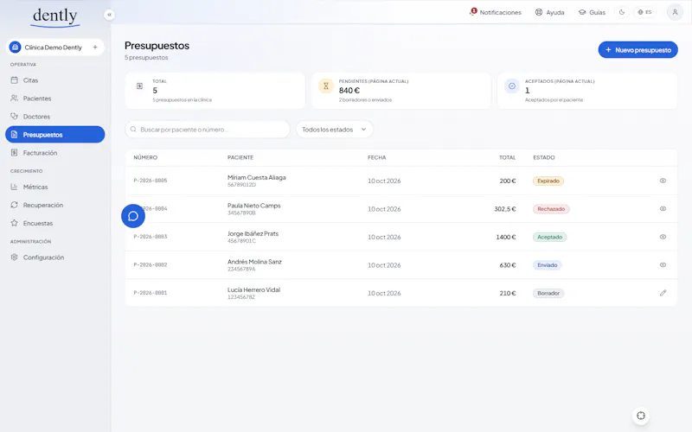Click the Total summary card icon

pos(139,86)
